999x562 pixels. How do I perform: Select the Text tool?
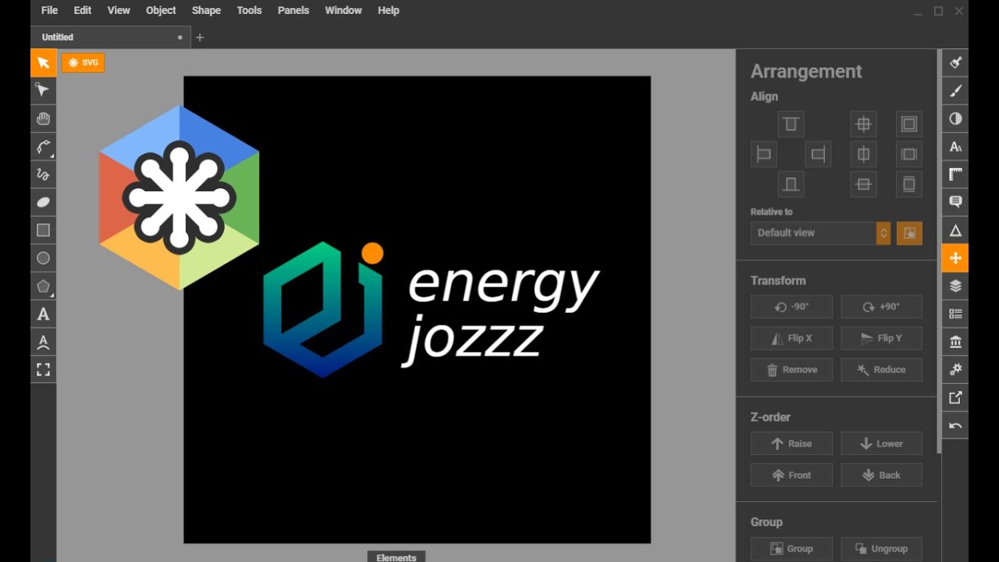(x=44, y=314)
